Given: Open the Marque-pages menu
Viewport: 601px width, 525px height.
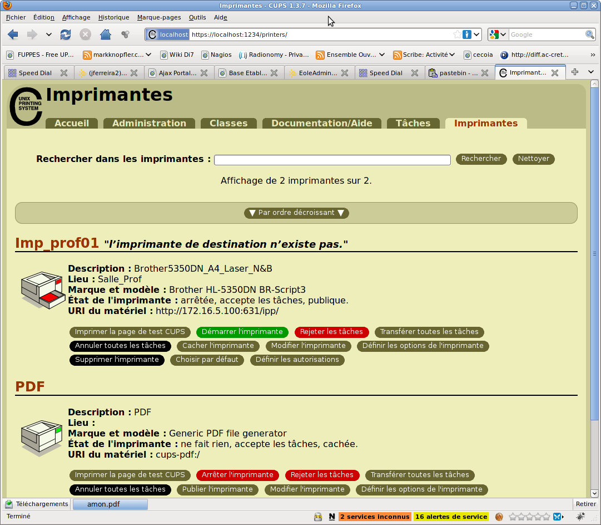Looking at the screenshot, I should click(159, 17).
